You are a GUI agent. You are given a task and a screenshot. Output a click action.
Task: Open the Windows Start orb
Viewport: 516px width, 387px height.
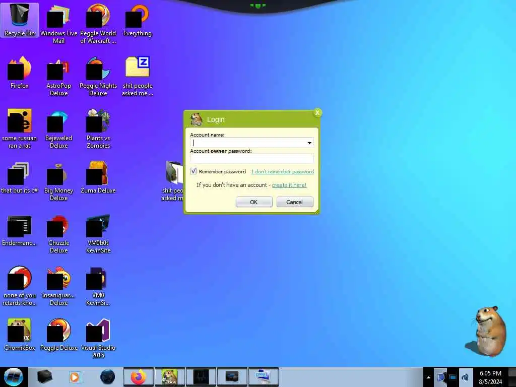coord(13,377)
